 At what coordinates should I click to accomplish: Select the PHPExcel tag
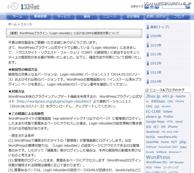pos(151,147)
